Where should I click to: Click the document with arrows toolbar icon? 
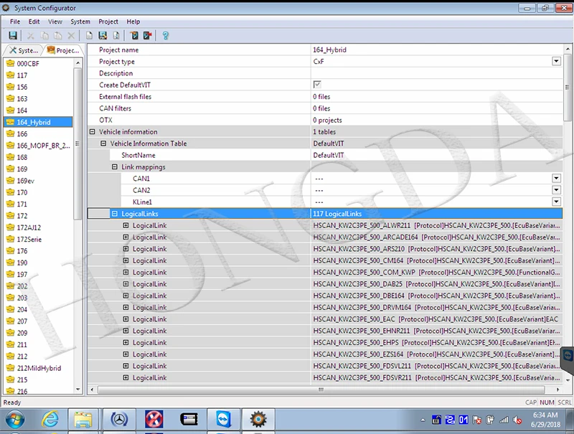(x=116, y=35)
